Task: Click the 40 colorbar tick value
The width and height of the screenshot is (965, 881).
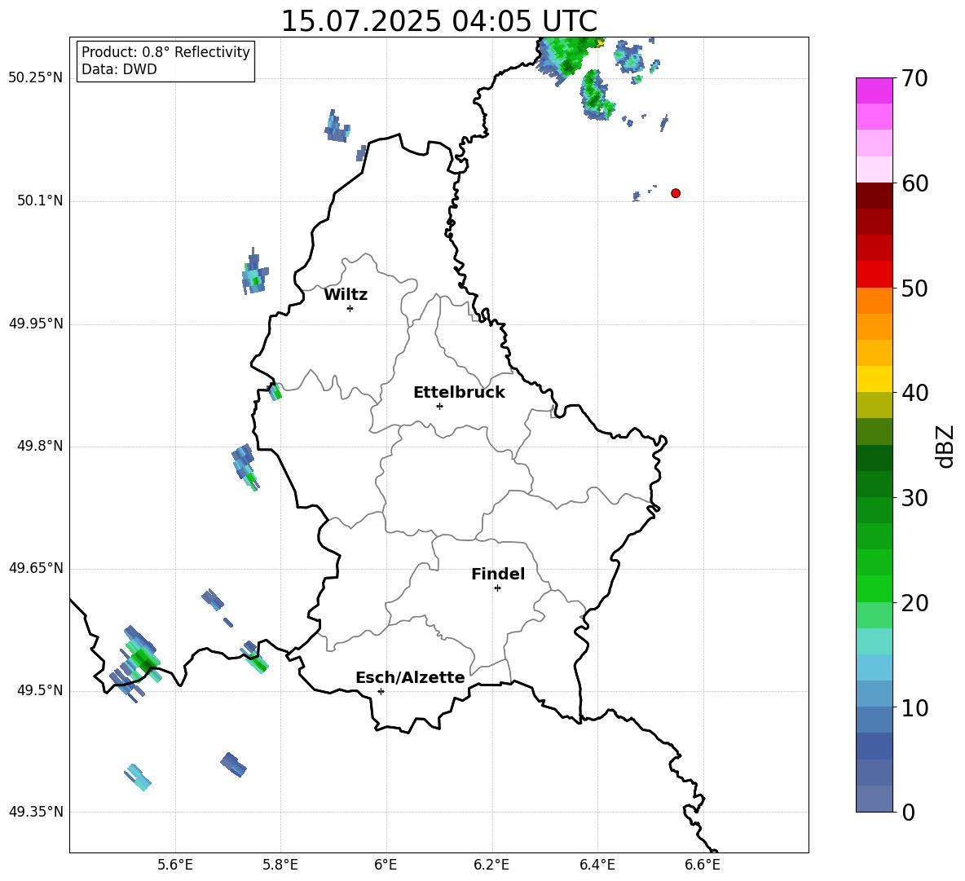Action: tap(914, 393)
